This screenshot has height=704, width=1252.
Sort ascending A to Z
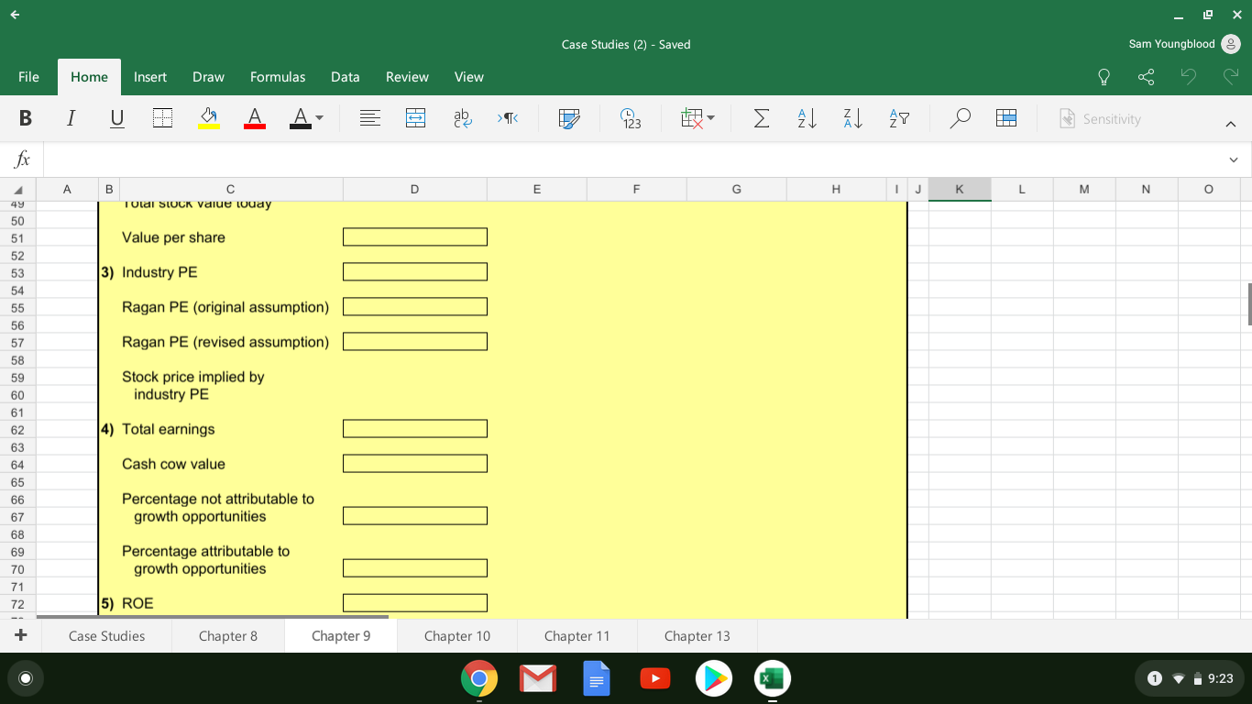click(807, 118)
